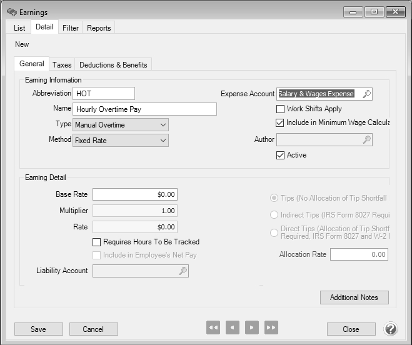Image resolution: width=412 pixels, height=345 pixels.
Task: Go to previous record arrow
Action: [233, 328]
